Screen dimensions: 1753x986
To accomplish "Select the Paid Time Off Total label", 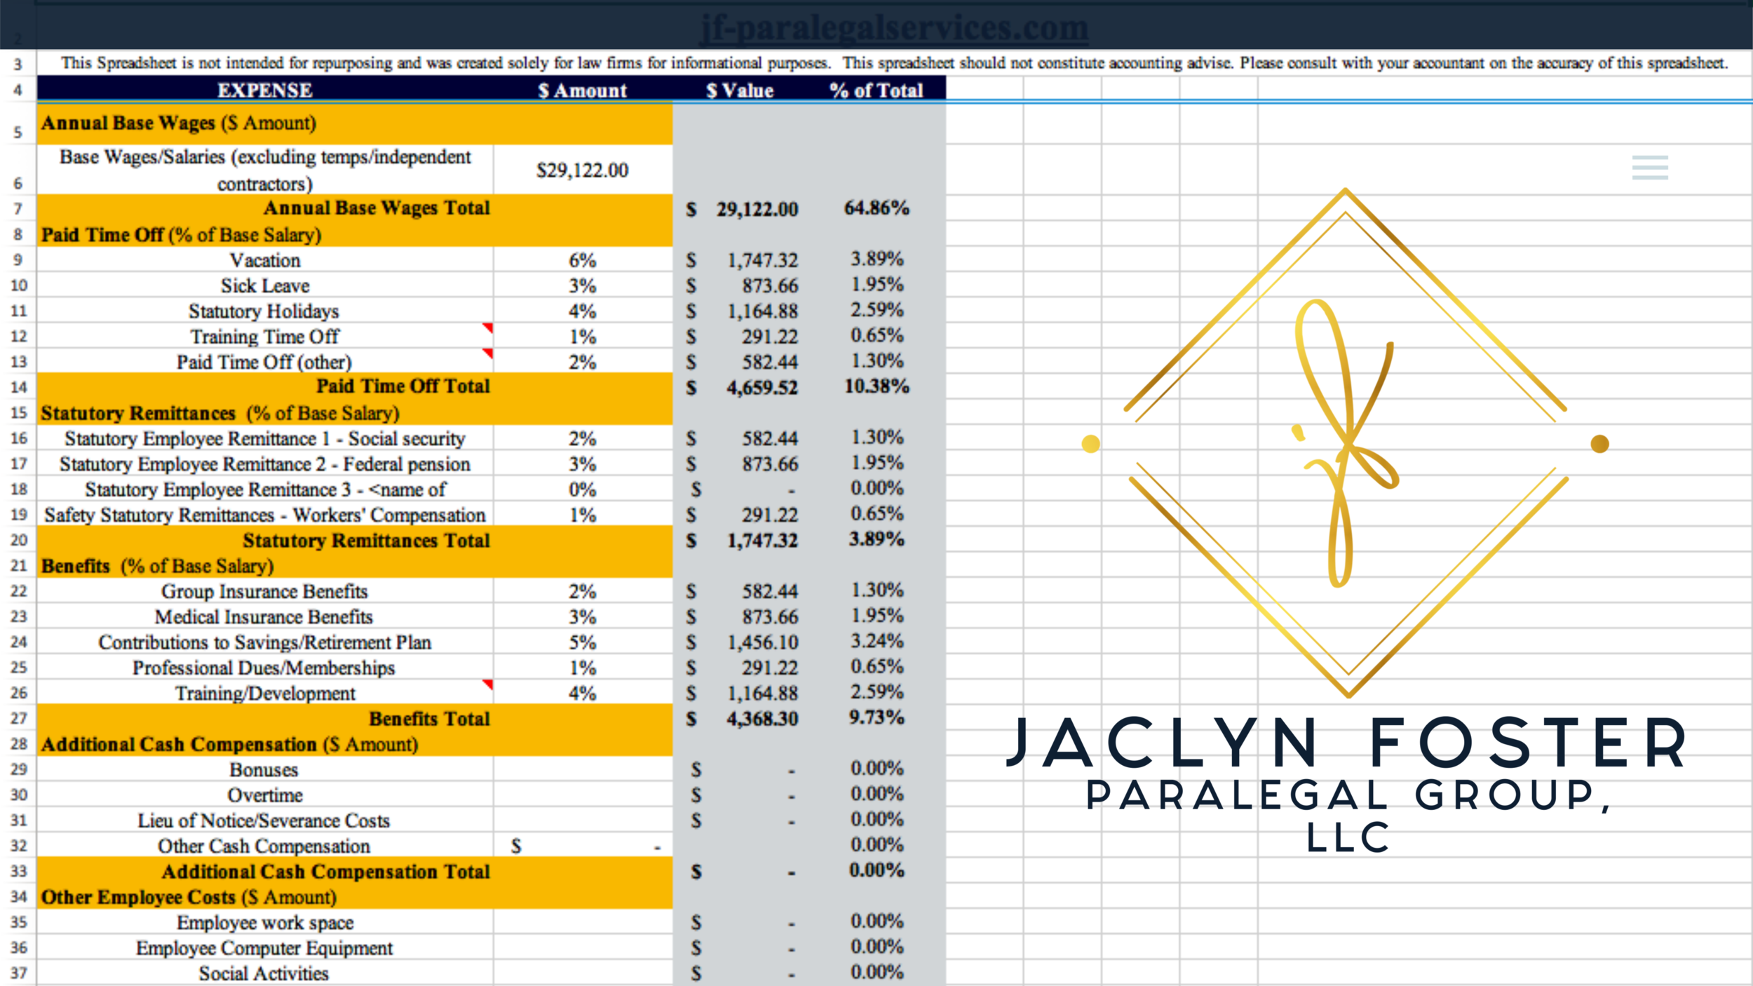I will [x=403, y=386].
